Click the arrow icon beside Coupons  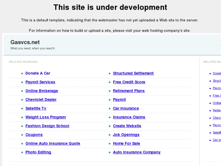(22, 135)
